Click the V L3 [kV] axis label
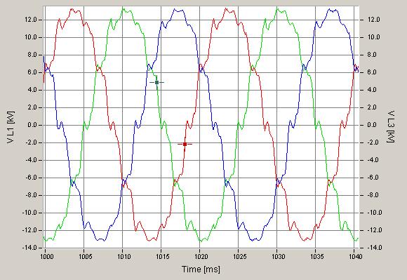Image resolution: width=407 pixels, height=280 pixels. 391,126
